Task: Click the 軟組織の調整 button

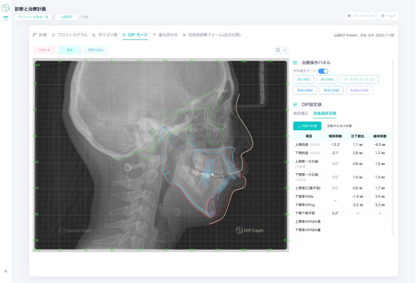Action: [359, 90]
